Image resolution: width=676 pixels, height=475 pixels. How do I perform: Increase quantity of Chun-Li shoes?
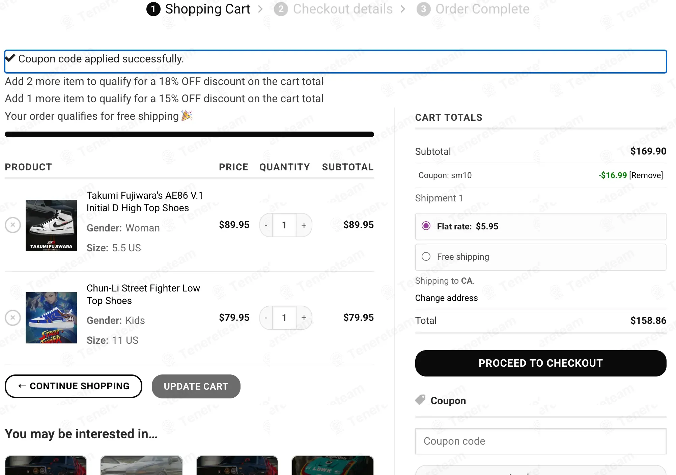pos(304,318)
